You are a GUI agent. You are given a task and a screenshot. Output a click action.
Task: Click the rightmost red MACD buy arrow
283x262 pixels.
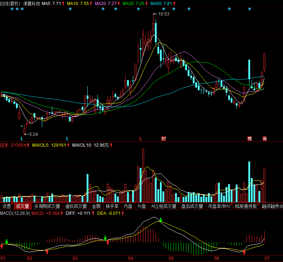pyautogui.click(x=244, y=252)
